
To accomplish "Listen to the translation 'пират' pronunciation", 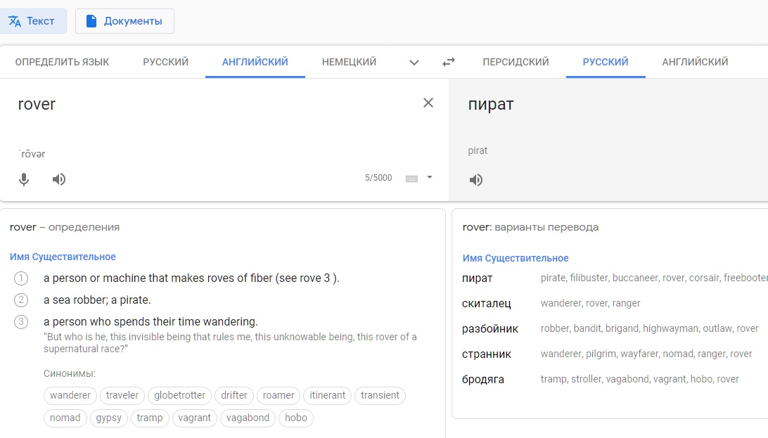I will 475,179.
